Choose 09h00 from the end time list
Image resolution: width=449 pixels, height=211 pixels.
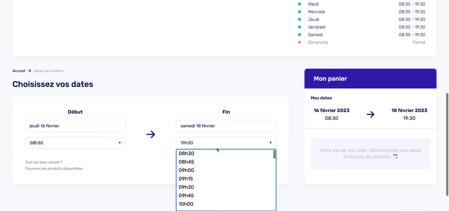224,170
